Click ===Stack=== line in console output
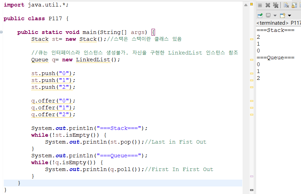 (x=276, y=30)
